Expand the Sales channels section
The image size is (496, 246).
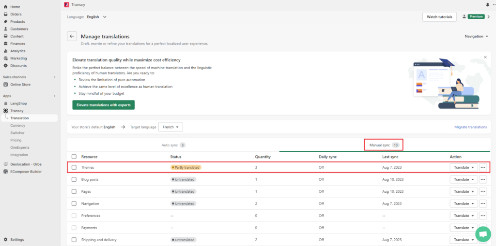(x=54, y=77)
